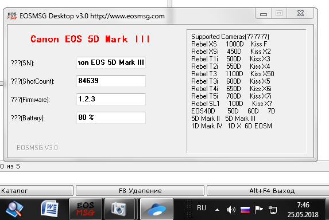Click the EOSMSG V3.0 version text
The image size is (329, 220).
pyautogui.click(x=37, y=148)
